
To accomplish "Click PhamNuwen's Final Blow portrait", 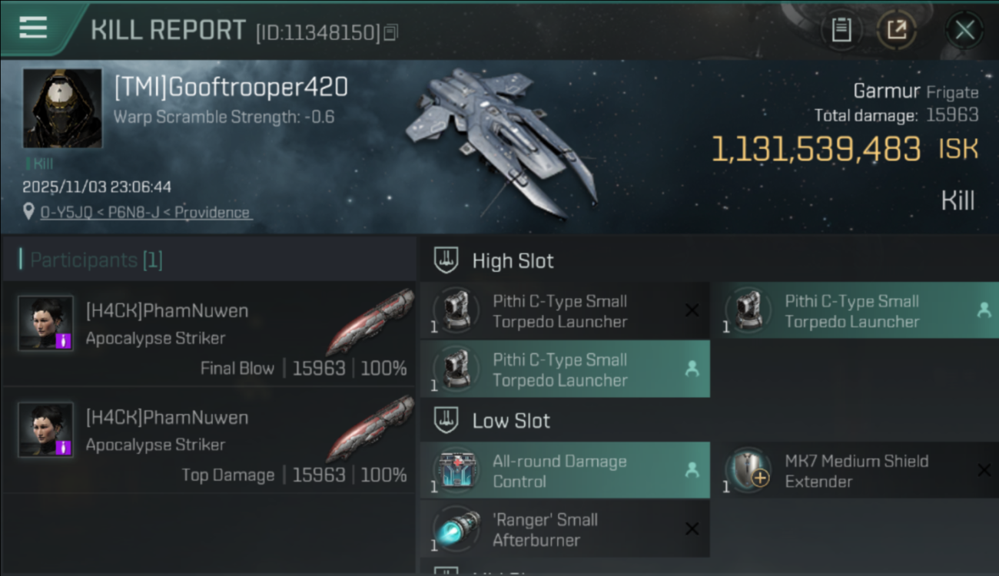I will point(46,323).
